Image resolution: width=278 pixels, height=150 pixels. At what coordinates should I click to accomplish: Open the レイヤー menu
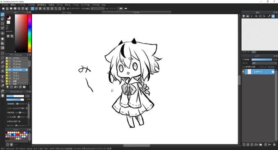pyautogui.click(x=22, y=5)
